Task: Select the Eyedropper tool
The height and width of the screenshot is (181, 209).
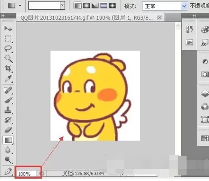Action: tap(8, 79)
